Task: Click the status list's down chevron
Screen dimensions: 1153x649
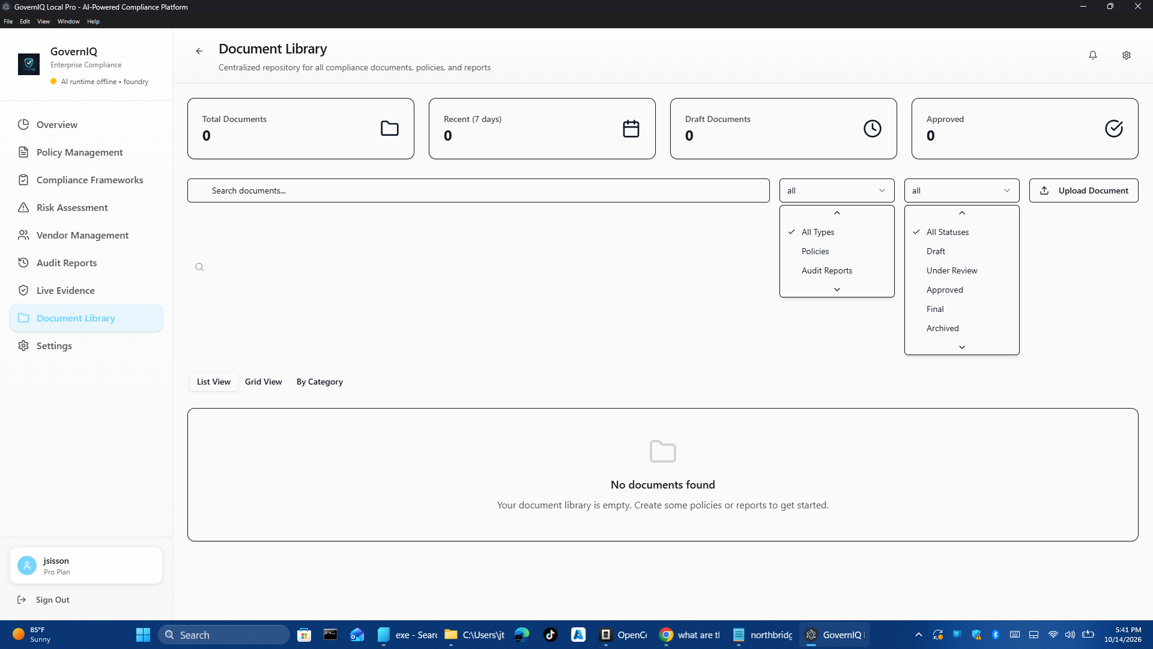Action: click(961, 347)
